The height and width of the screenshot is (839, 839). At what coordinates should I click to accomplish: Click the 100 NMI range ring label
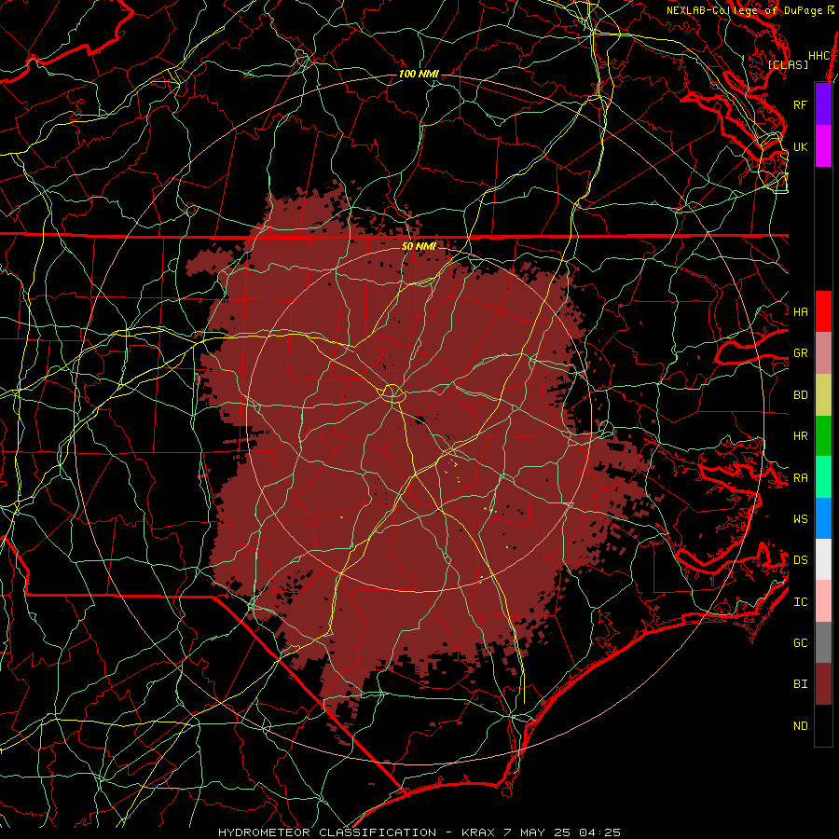click(419, 74)
